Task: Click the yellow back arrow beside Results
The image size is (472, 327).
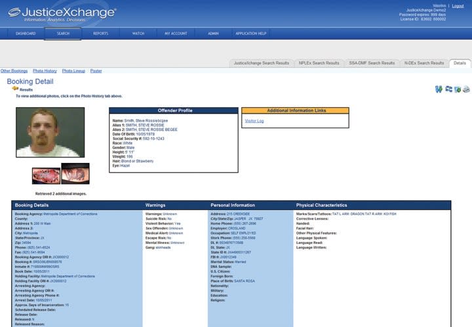Action: click(x=14, y=89)
